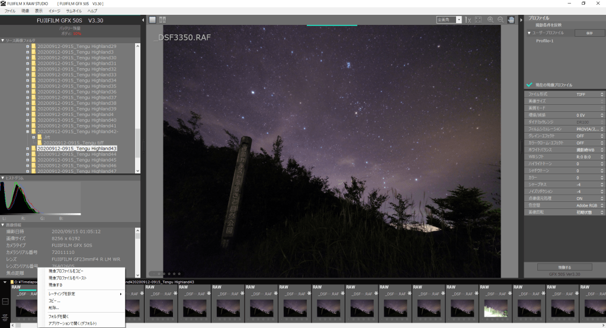Expand the Tengu Highland44 folder node
This screenshot has height=328, width=606.
pos(27,154)
